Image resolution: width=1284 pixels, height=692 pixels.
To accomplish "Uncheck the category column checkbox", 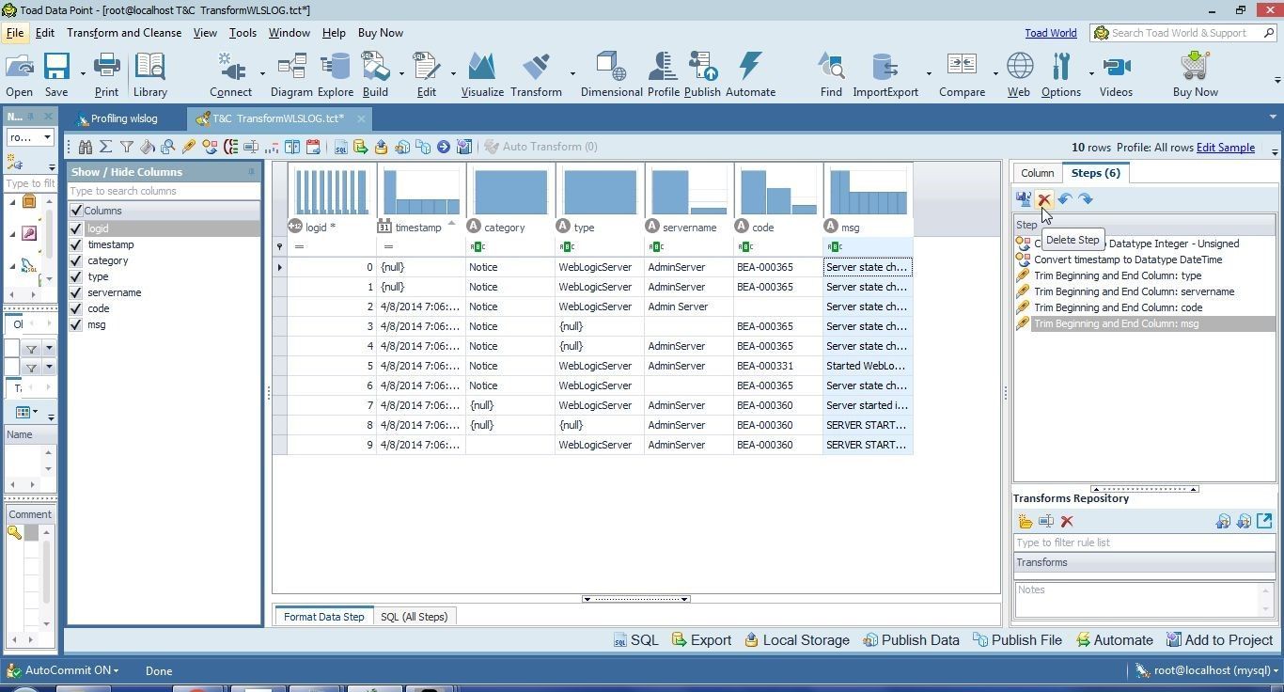I will point(76,260).
